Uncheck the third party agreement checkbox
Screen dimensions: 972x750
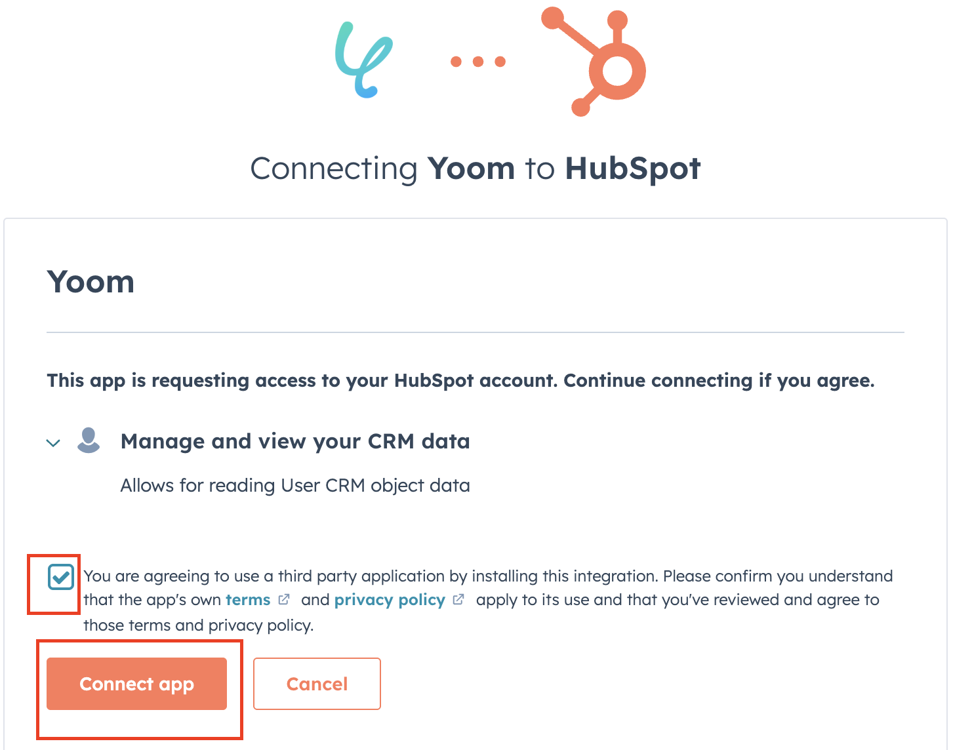tap(61, 578)
